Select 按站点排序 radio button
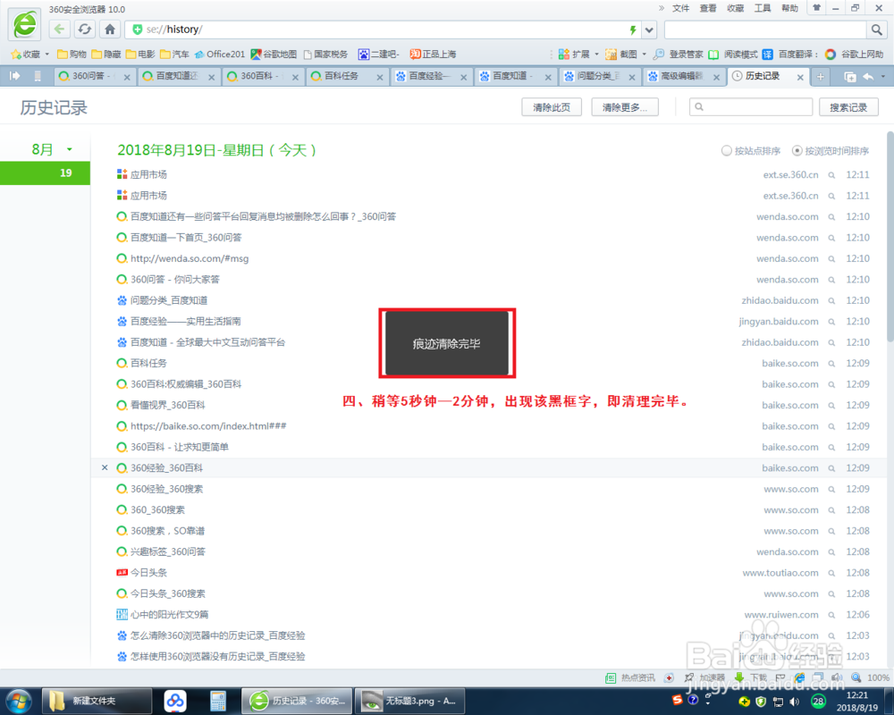 click(726, 150)
